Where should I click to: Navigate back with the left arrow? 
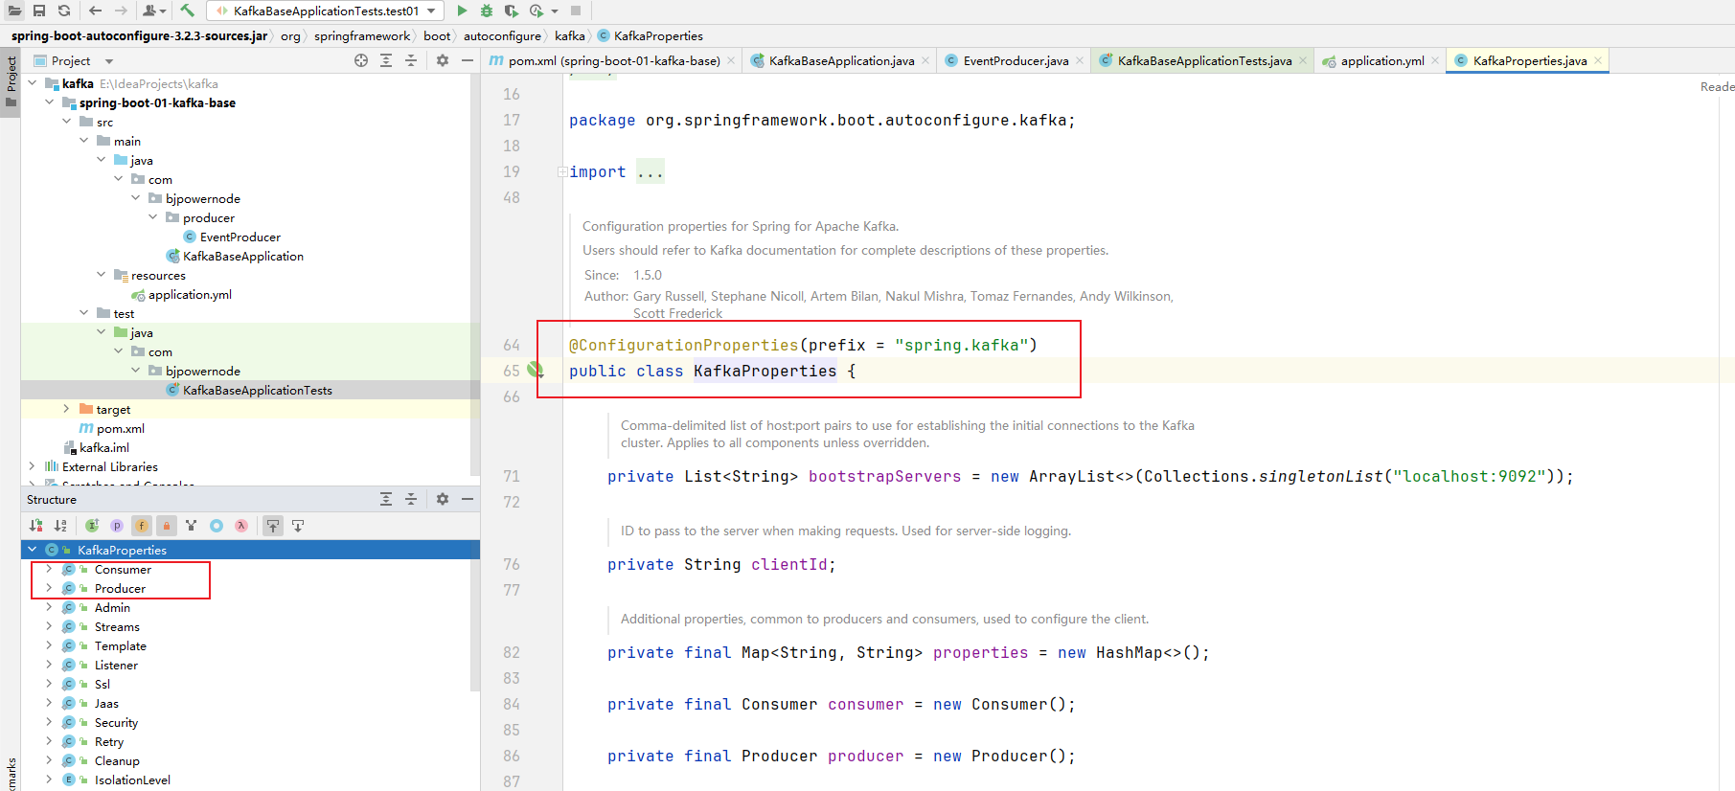coord(95,11)
